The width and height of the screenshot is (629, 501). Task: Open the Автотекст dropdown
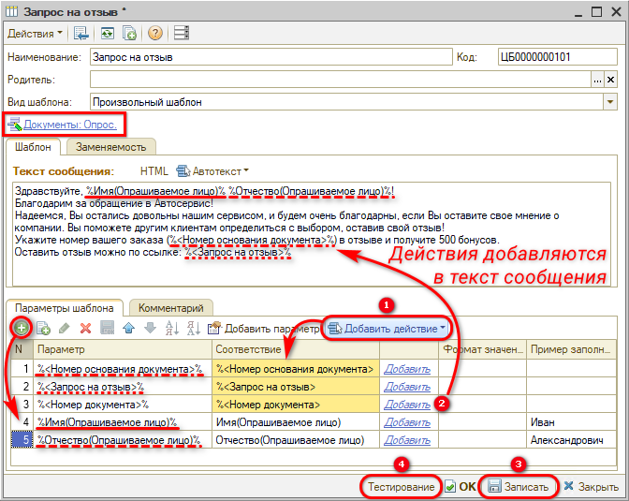[x=213, y=171]
